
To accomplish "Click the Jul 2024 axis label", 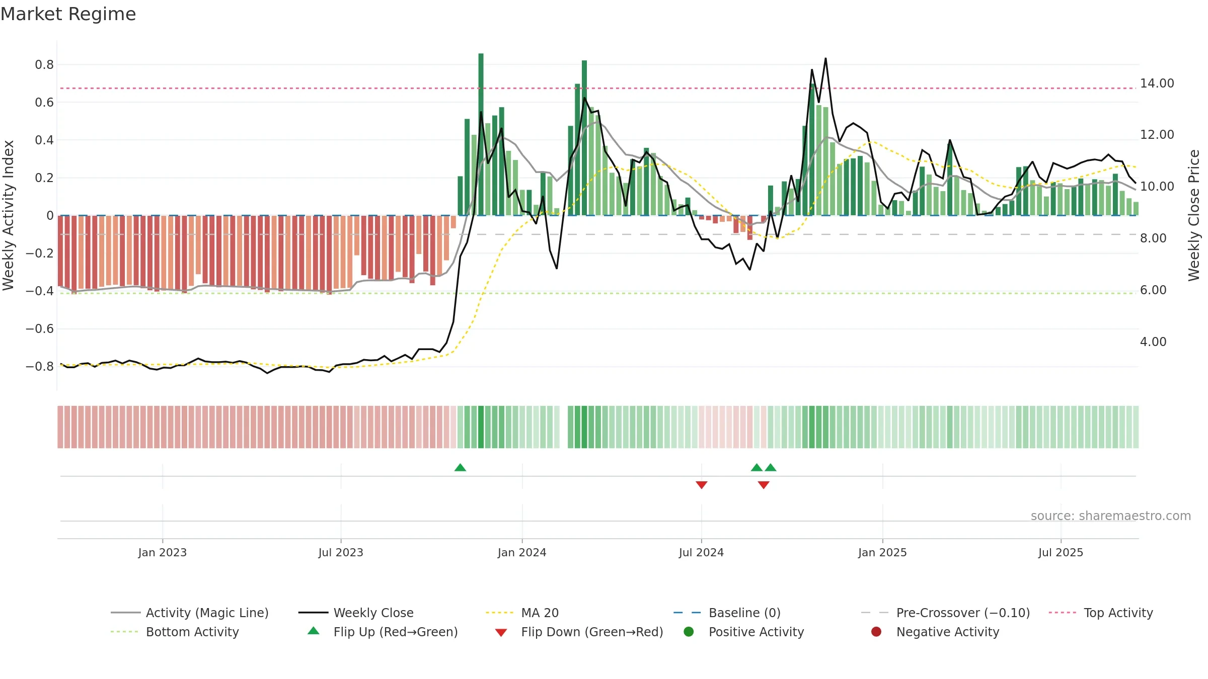I will [701, 552].
